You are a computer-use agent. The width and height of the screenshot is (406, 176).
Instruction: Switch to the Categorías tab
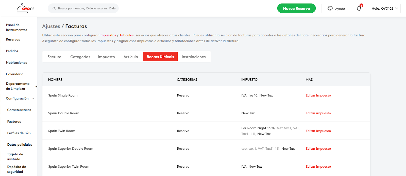pyautogui.click(x=80, y=57)
